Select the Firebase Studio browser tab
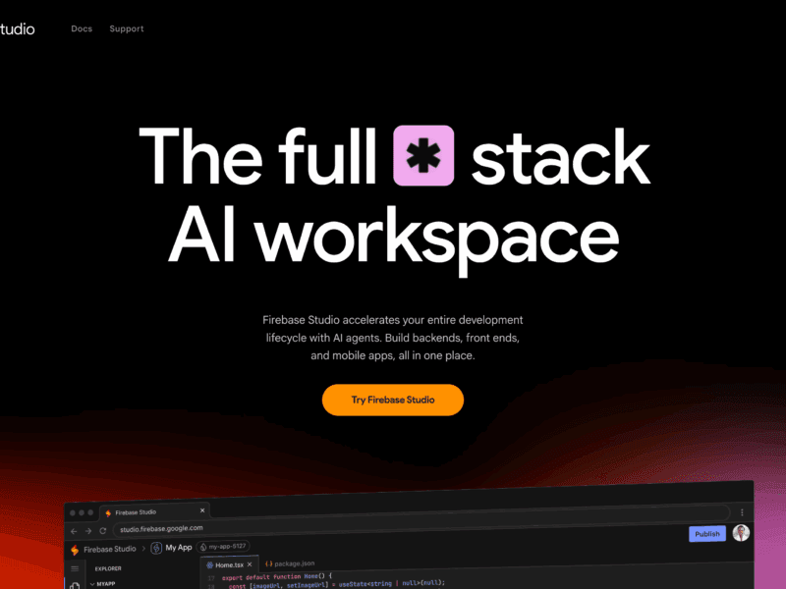 point(154,511)
